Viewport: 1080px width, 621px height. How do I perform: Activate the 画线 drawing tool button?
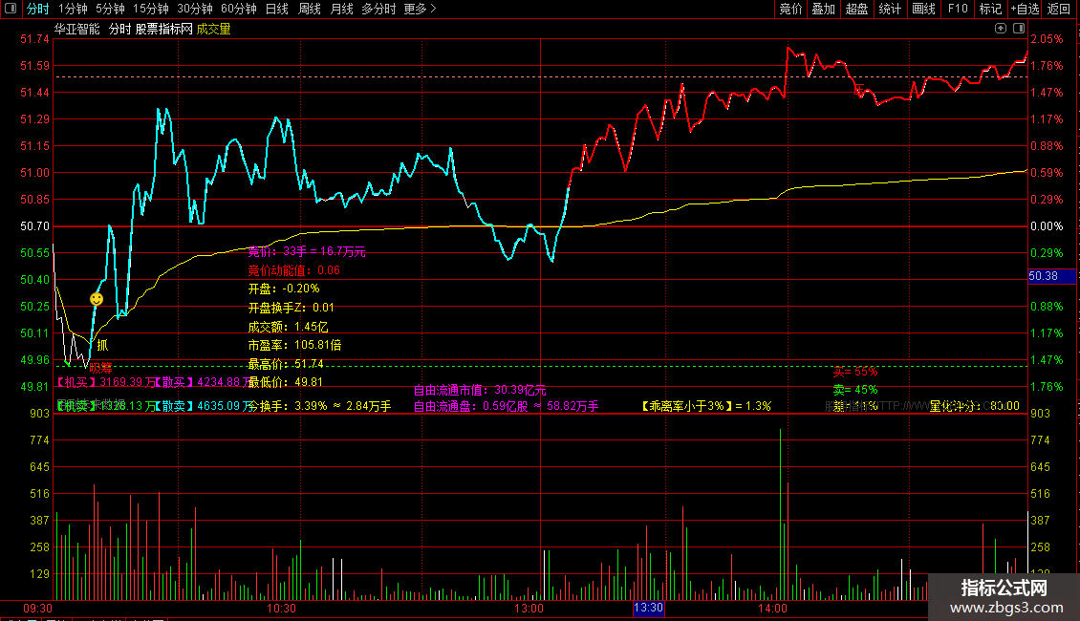pos(923,9)
